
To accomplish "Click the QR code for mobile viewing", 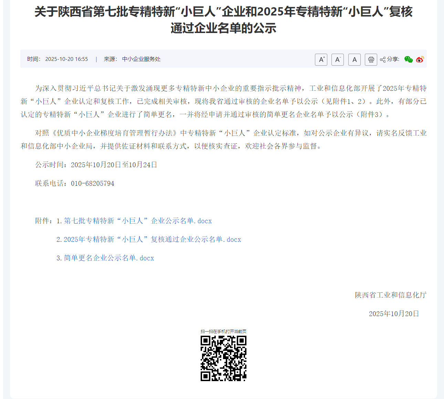I will [223, 358].
